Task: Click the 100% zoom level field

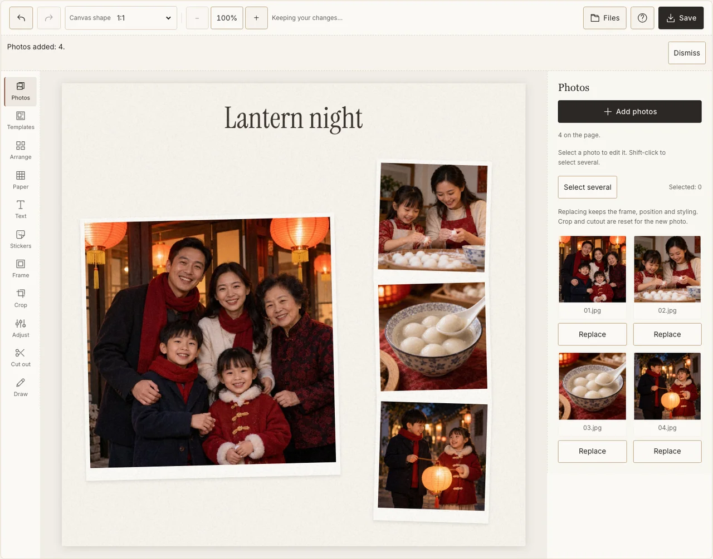Action: point(227,18)
